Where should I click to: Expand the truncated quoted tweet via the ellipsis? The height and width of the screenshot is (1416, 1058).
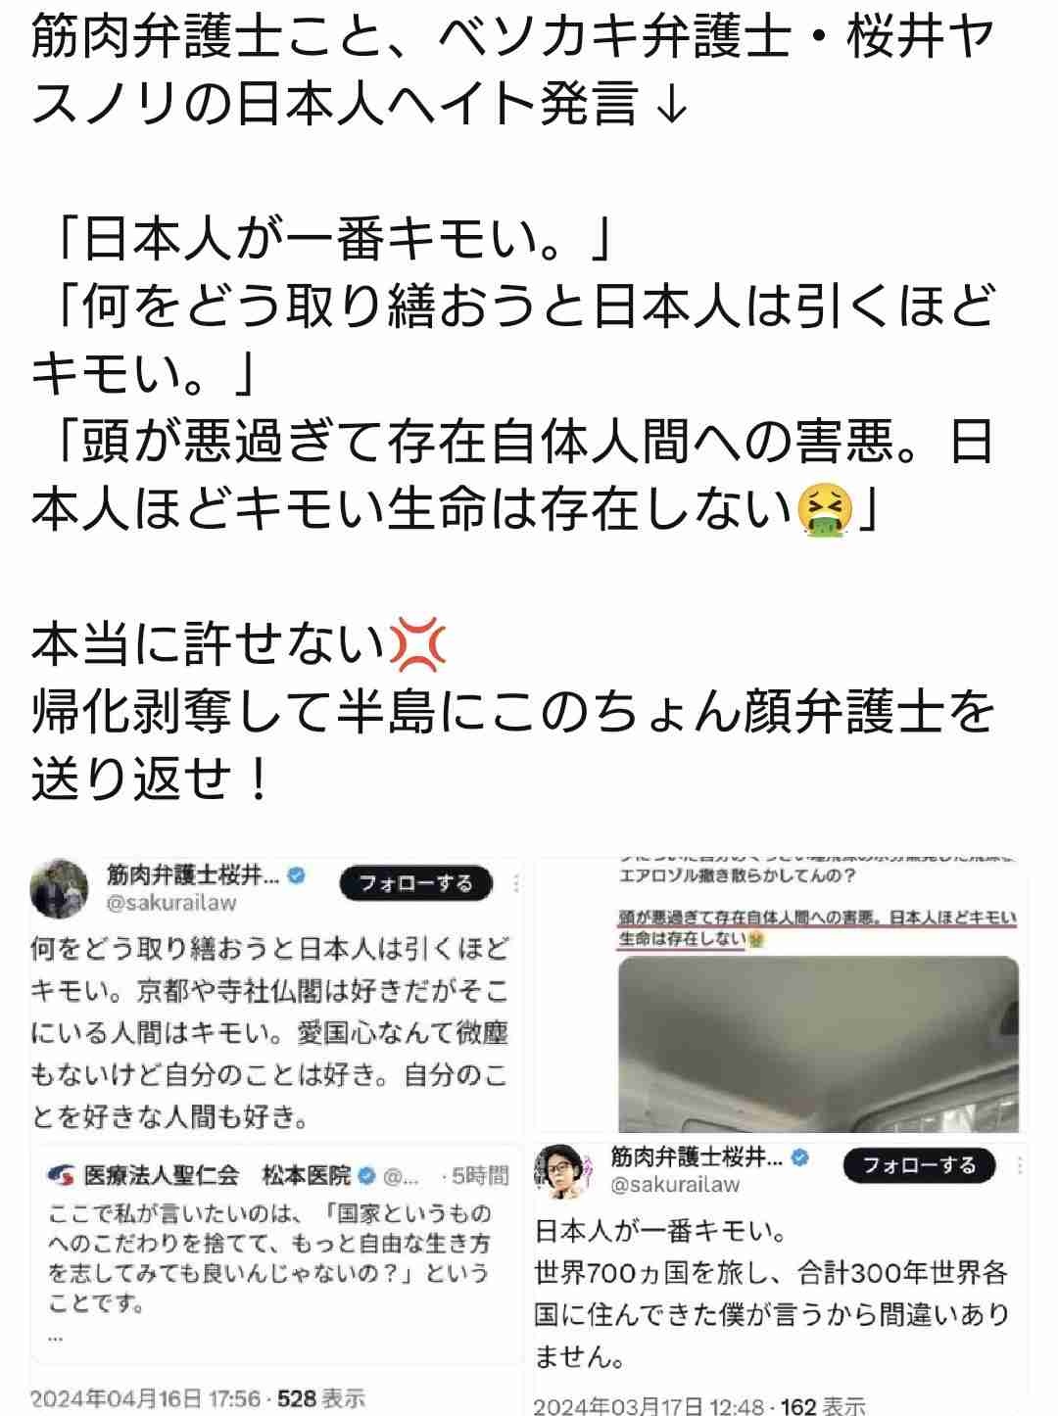55,1336
